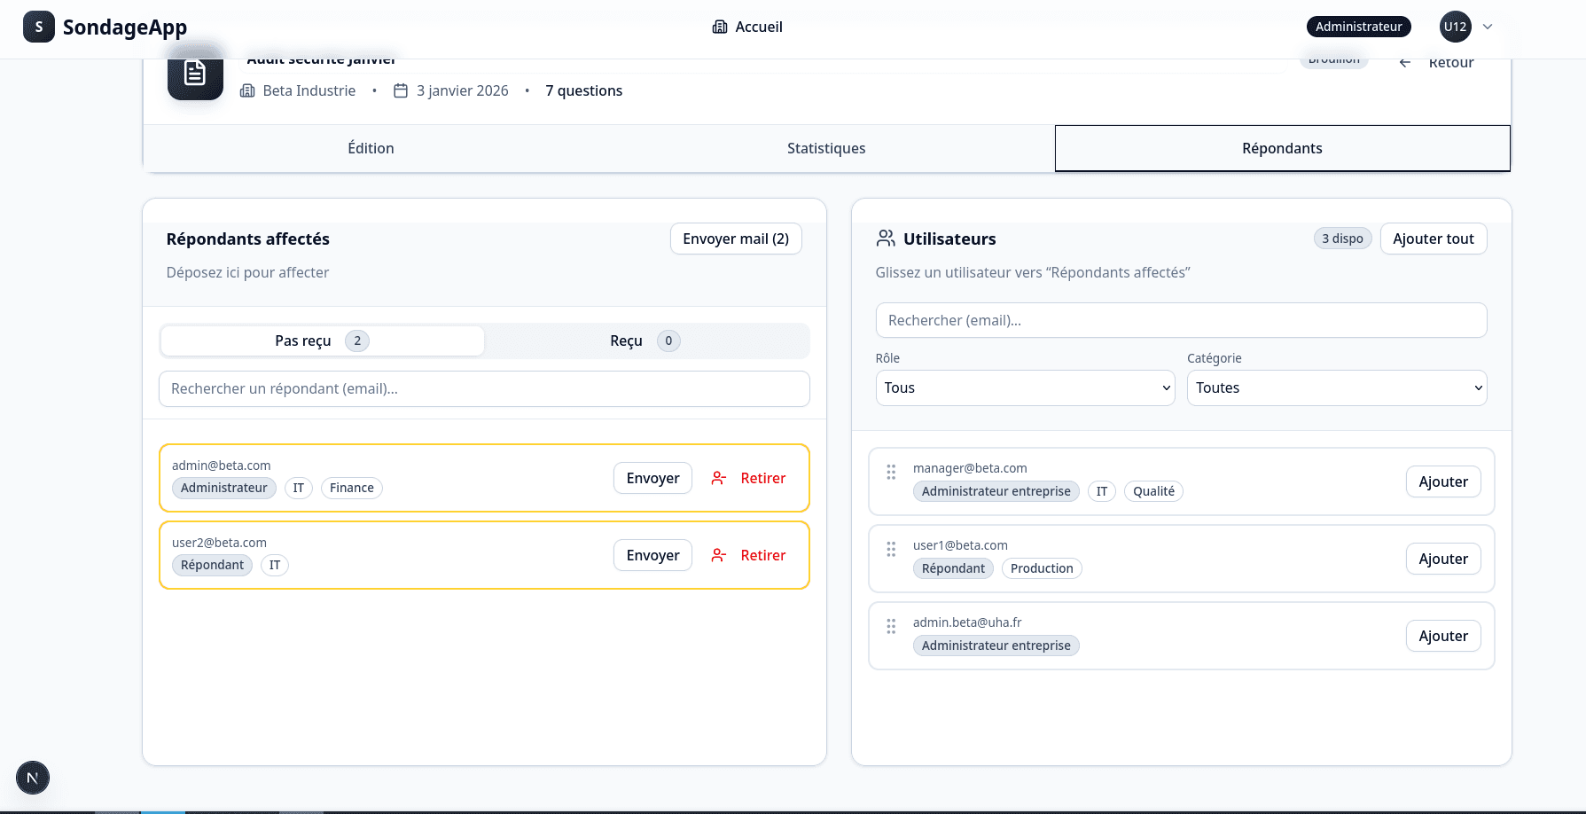Image resolution: width=1586 pixels, height=814 pixels.
Task: Click the survey document icon
Action: (x=195, y=72)
